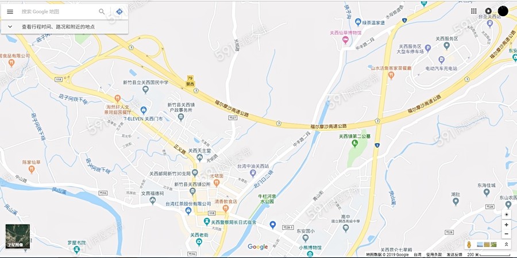Switch to the satellite imagery thumbnail
Viewport: 517px width, 258px height.
pyautogui.click(x=18, y=237)
